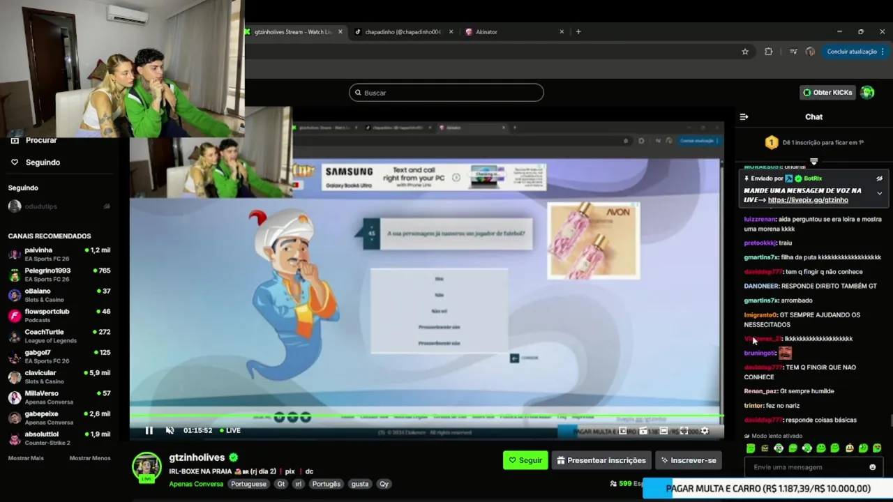Open the gabgol7 channel
Image resolution: width=893 pixels, height=502 pixels.
pos(59,356)
